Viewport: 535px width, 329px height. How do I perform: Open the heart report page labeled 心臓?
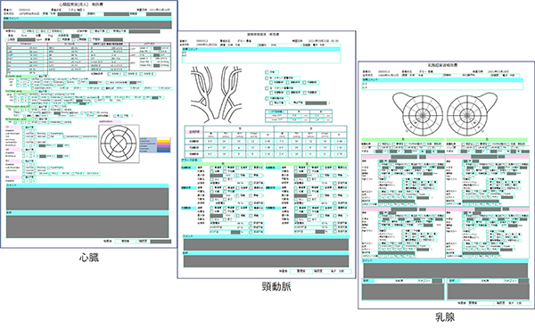pyautogui.click(x=88, y=124)
